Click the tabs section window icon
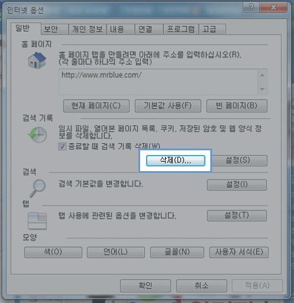The width and height of the screenshot is (294, 303). [x=37, y=221]
